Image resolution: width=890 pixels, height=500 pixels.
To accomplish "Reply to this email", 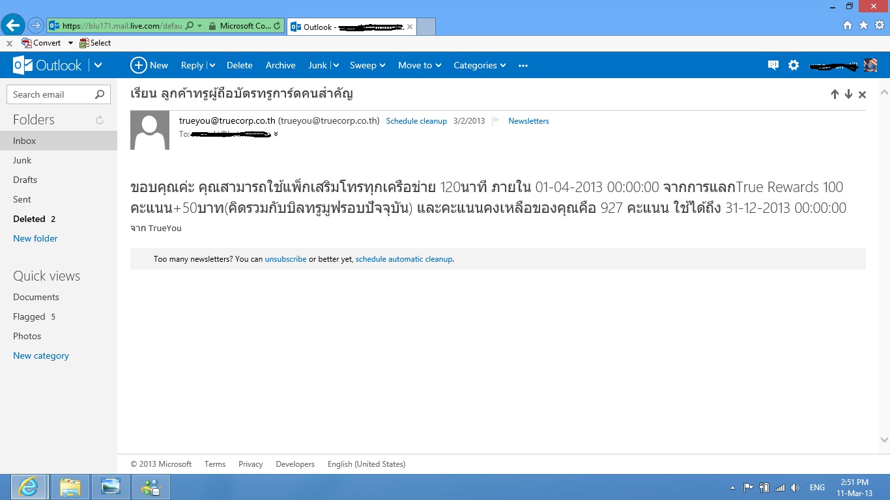I will tap(192, 65).
